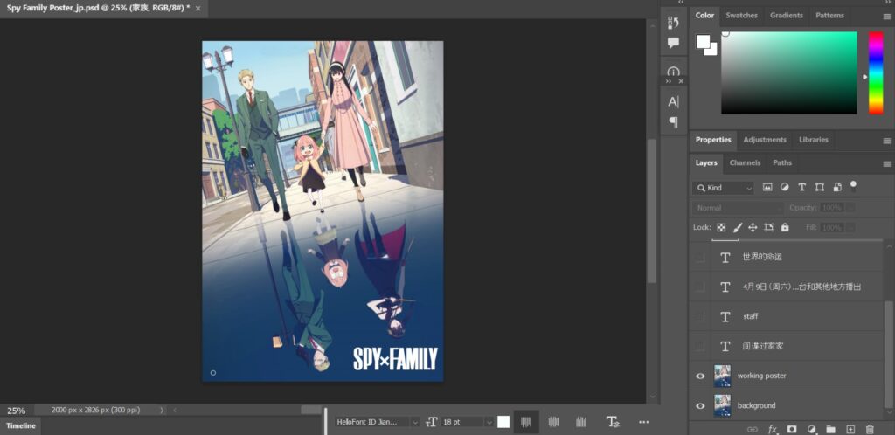Screen dimensions: 895x435
Task: Open the History panel icon
Action: (x=673, y=23)
